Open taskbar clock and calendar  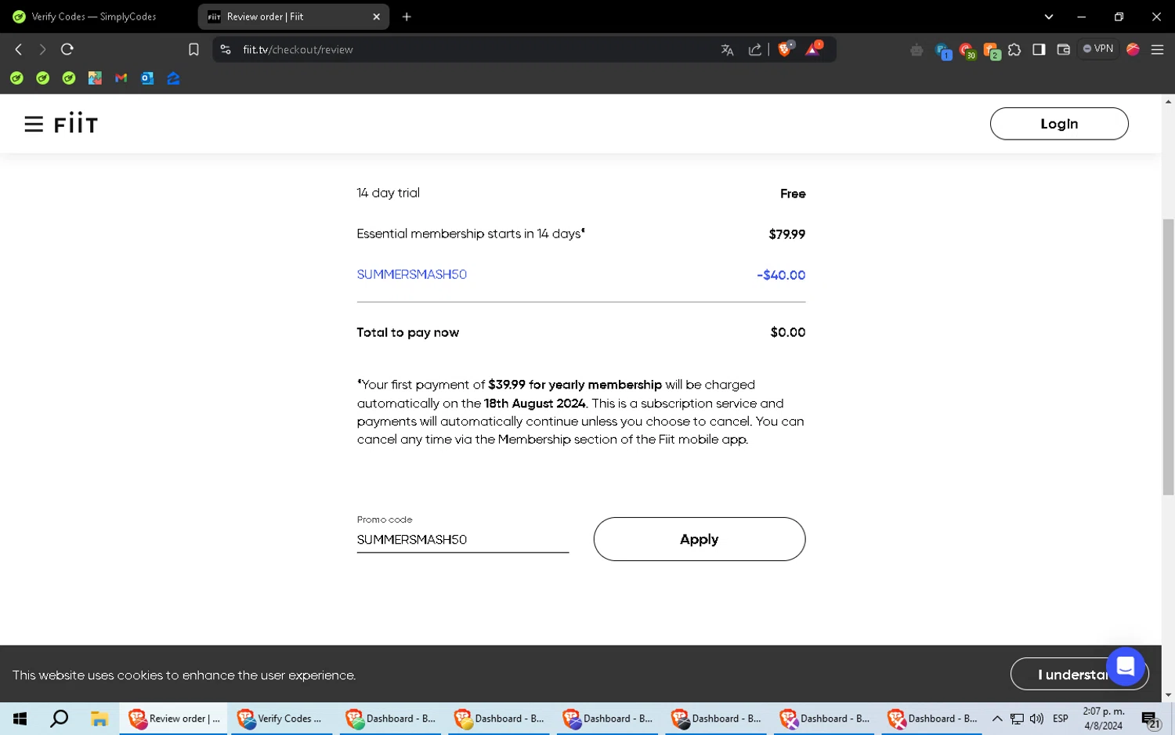[1104, 719]
